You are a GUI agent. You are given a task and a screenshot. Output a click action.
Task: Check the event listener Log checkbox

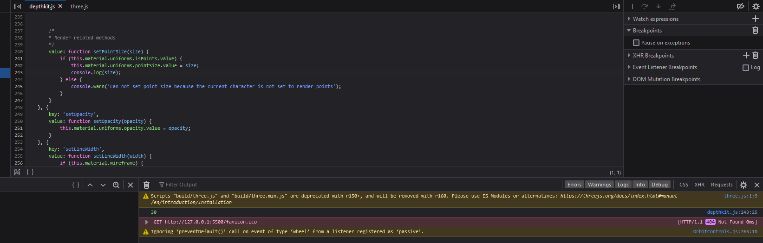click(x=746, y=68)
